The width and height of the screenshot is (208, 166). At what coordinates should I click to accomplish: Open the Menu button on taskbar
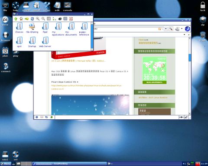(6, 164)
